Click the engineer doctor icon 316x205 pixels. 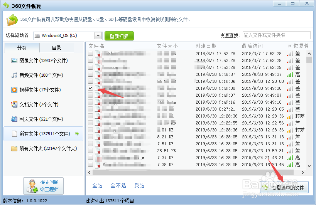point(32,186)
